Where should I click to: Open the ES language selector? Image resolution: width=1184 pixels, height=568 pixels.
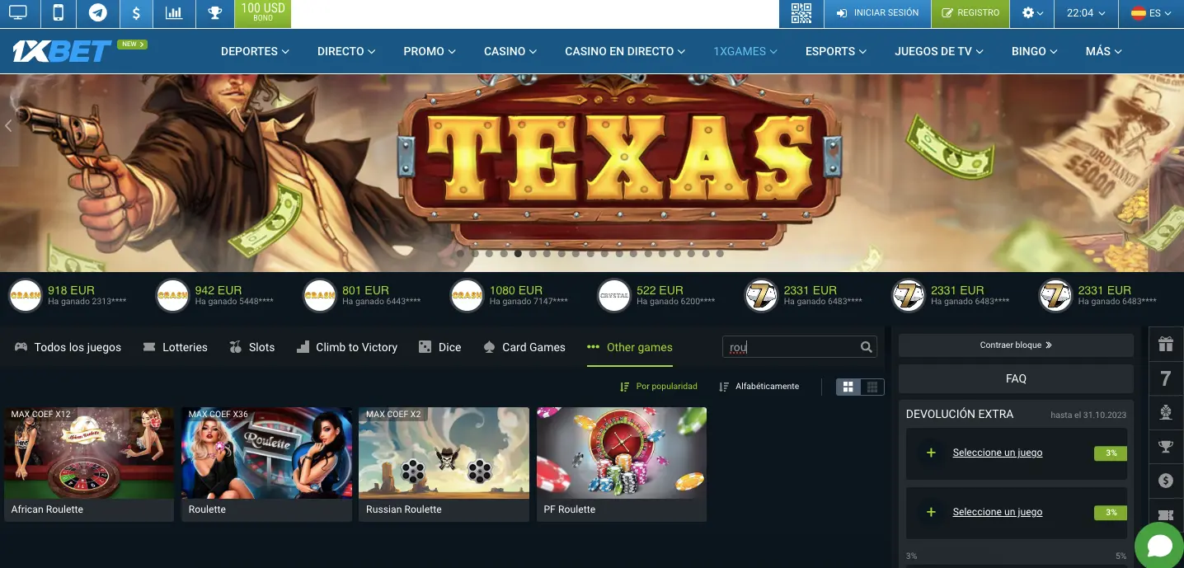1151,13
